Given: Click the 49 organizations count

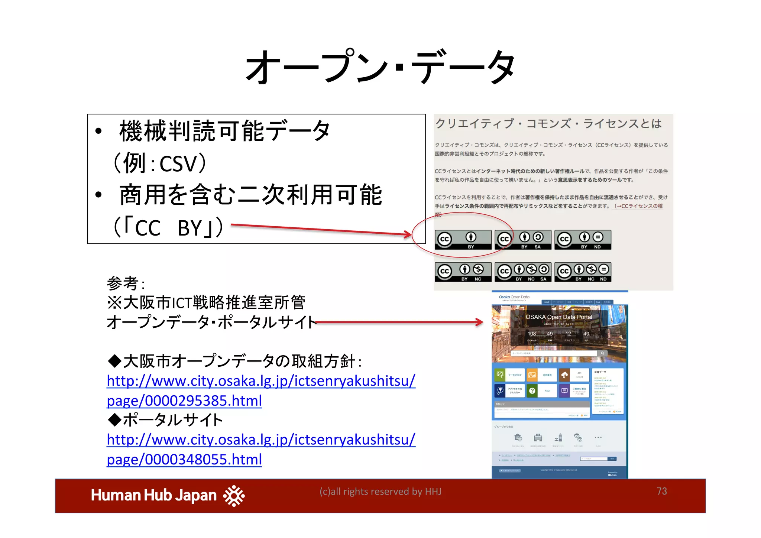Looking at the screenshot, I should coord(550,334).
